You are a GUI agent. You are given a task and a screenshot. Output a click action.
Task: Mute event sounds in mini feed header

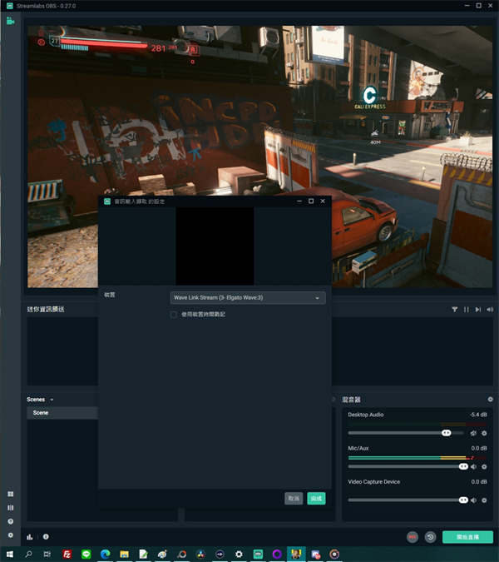[x=490, y=310]
